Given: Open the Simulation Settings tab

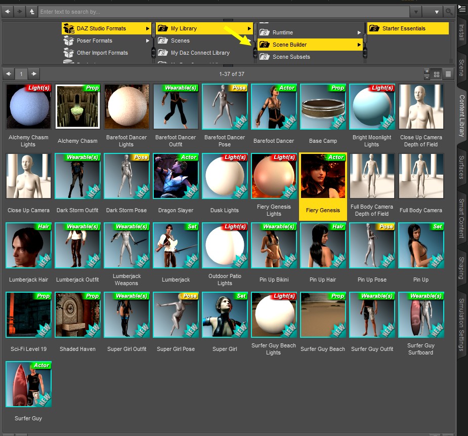Looking at the screenshot, I should pos(462,325).
